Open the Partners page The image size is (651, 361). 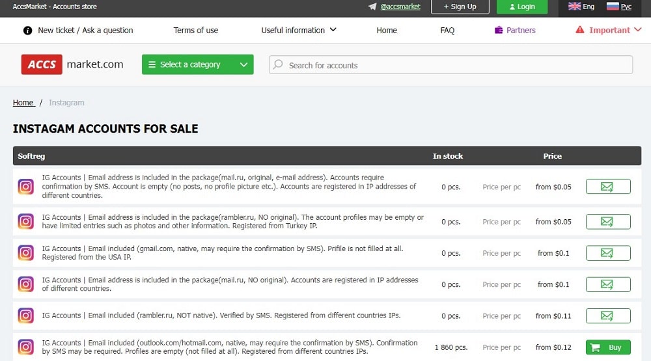click(521, 31)
